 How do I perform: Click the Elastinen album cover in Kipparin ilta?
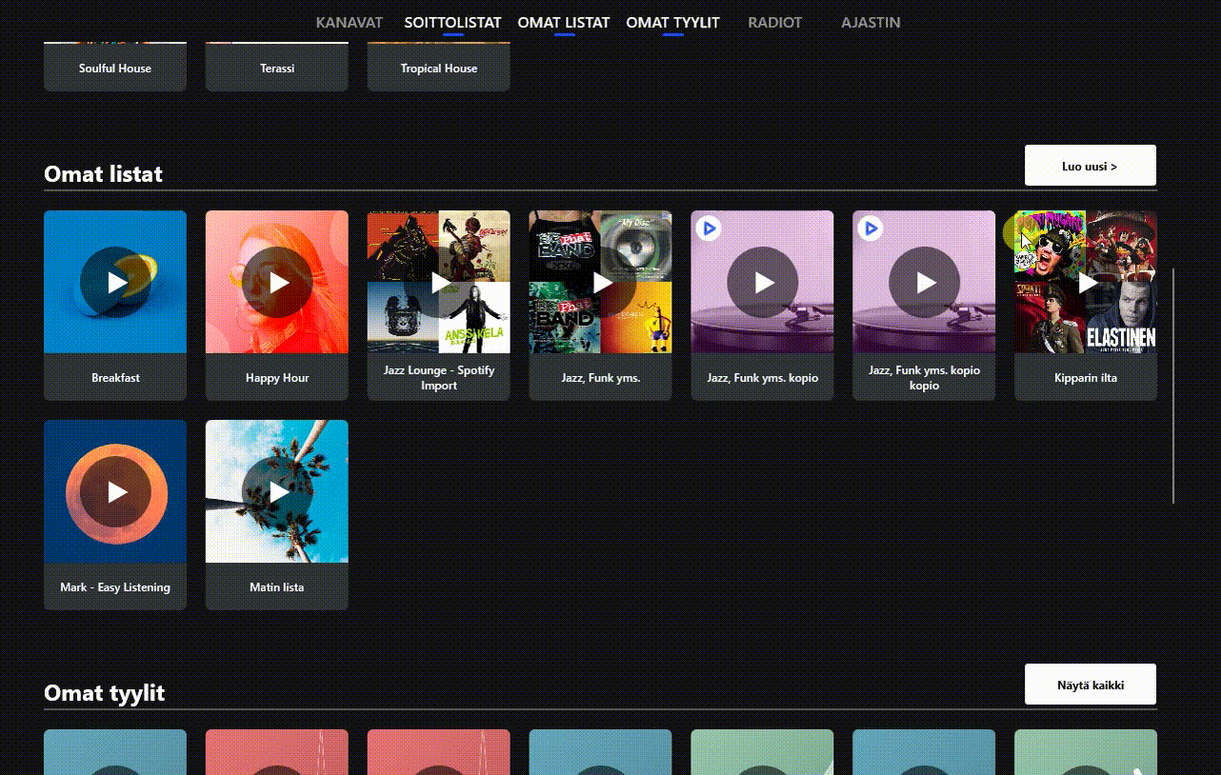point(1122,318)
